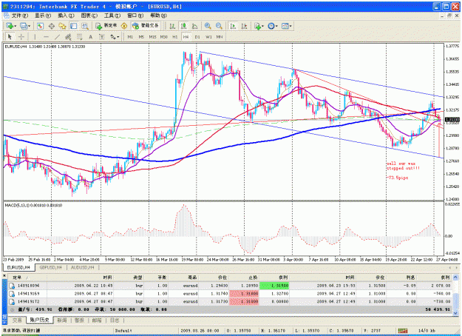Image resolution: width=462 pixels, height=336 pixels.
Task: Click the New Order button (新定单)
Action: coord(106,26)
